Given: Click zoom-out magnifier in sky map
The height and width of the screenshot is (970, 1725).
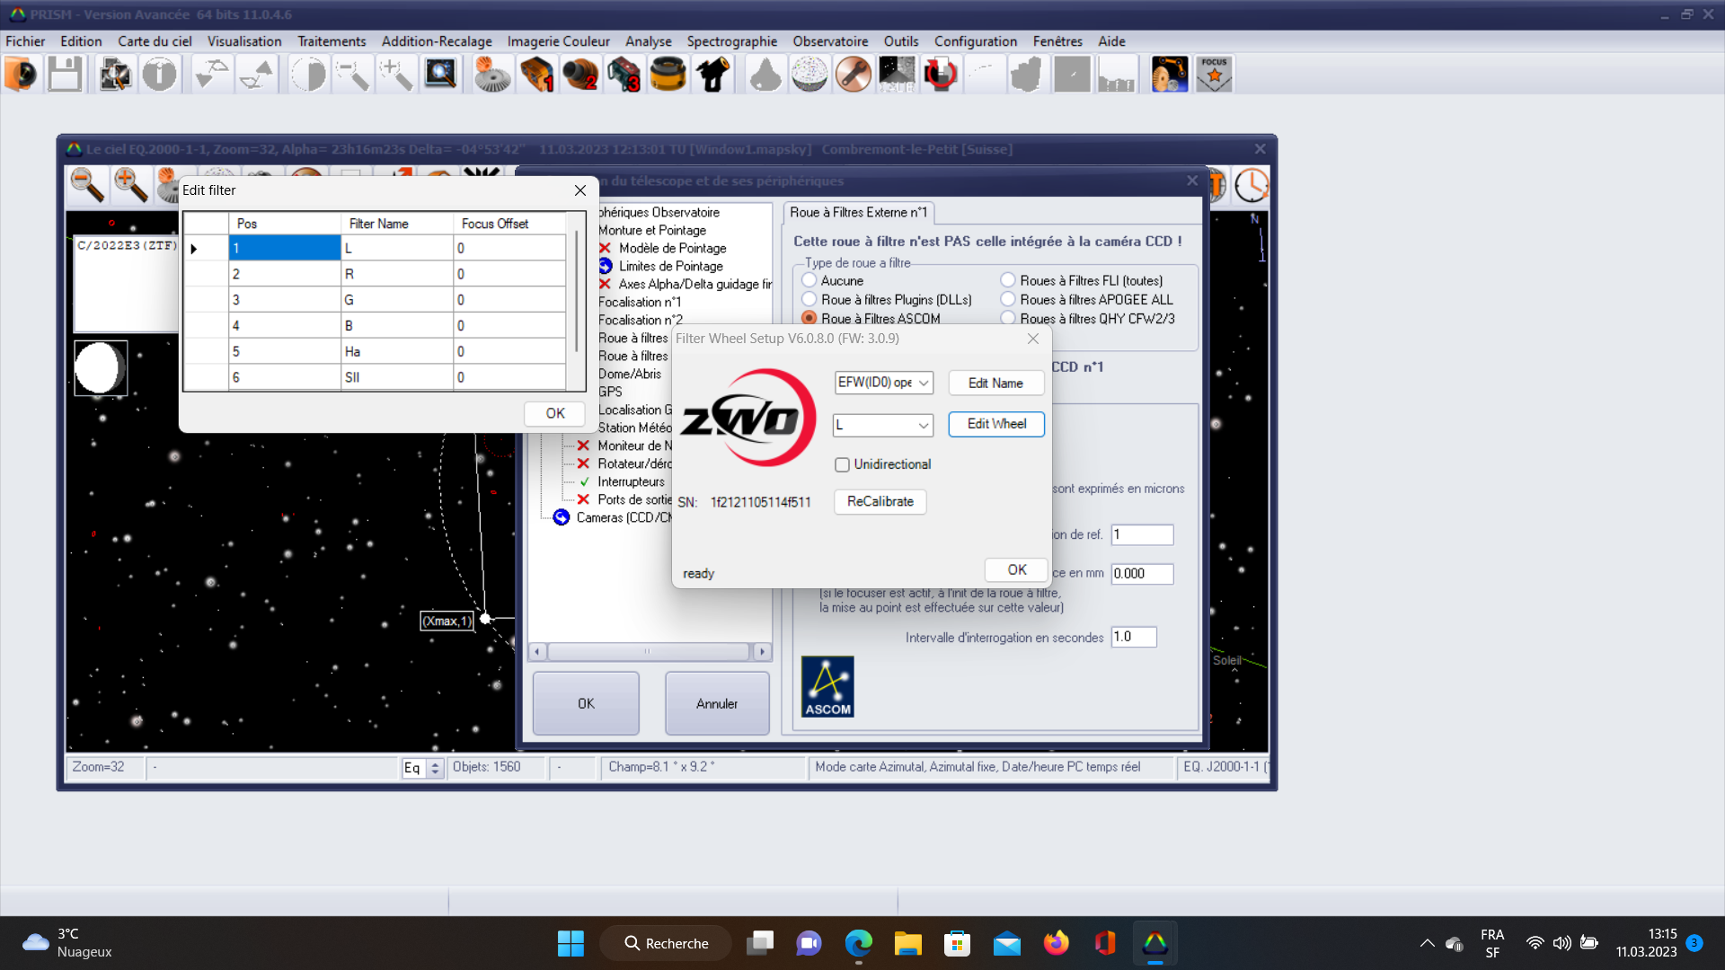Looking at the screenshot, I should pyautogui.click(x=87, y=185).
